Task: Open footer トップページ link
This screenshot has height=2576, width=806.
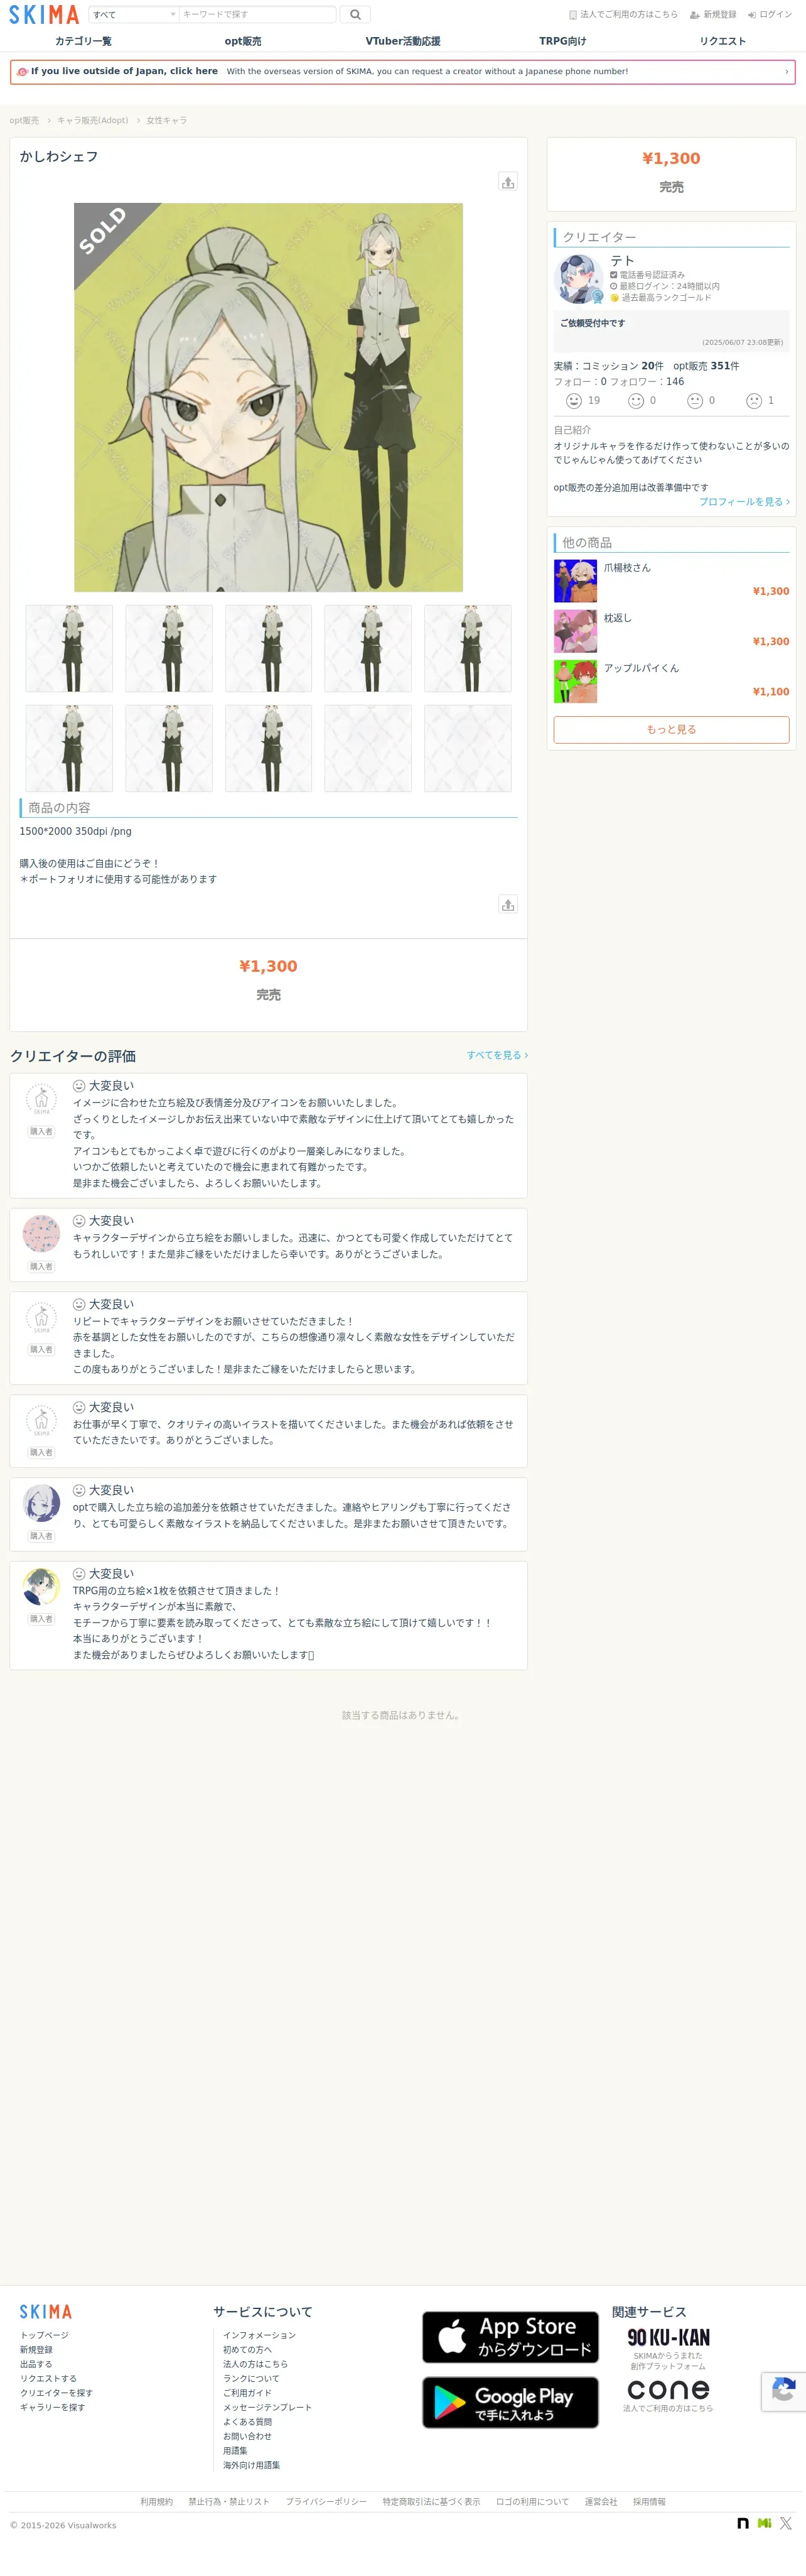Action: [x=44, y=2335]
